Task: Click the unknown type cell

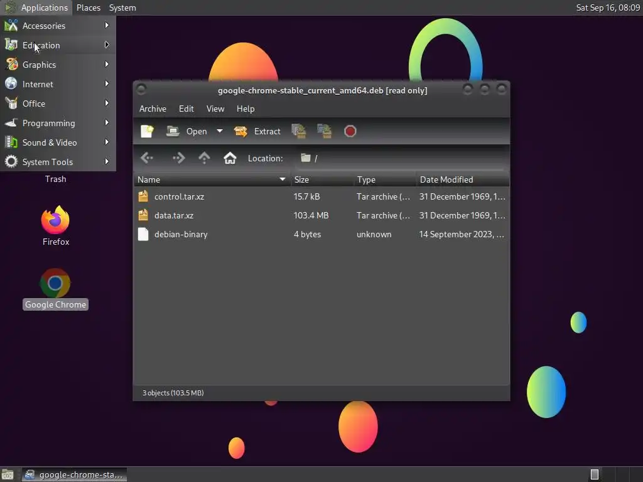Action: [374, 234]
